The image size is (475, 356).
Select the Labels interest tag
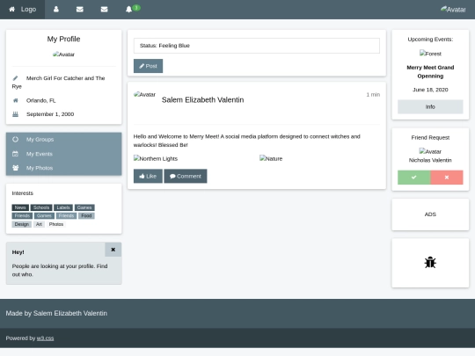pyautogui.click(x=63, y=207)
